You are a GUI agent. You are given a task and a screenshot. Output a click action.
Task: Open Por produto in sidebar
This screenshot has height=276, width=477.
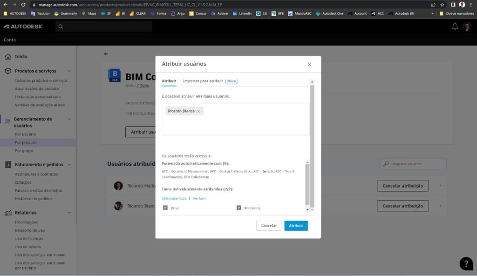(x=26, y=142)
